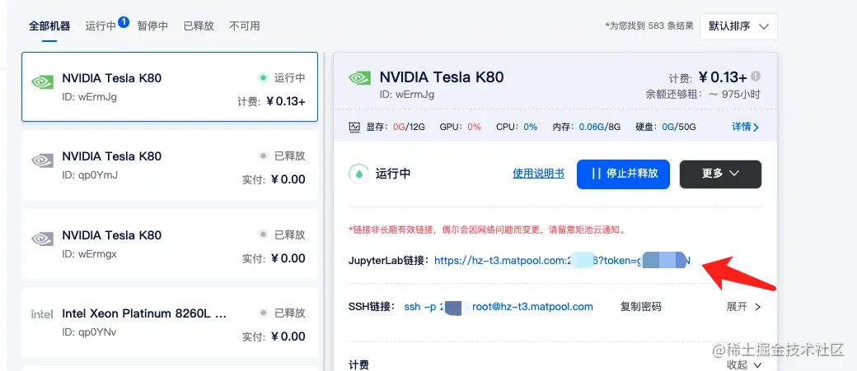Switch to 运行中 tab
857x371 pixels.
(x=101, y=26)
